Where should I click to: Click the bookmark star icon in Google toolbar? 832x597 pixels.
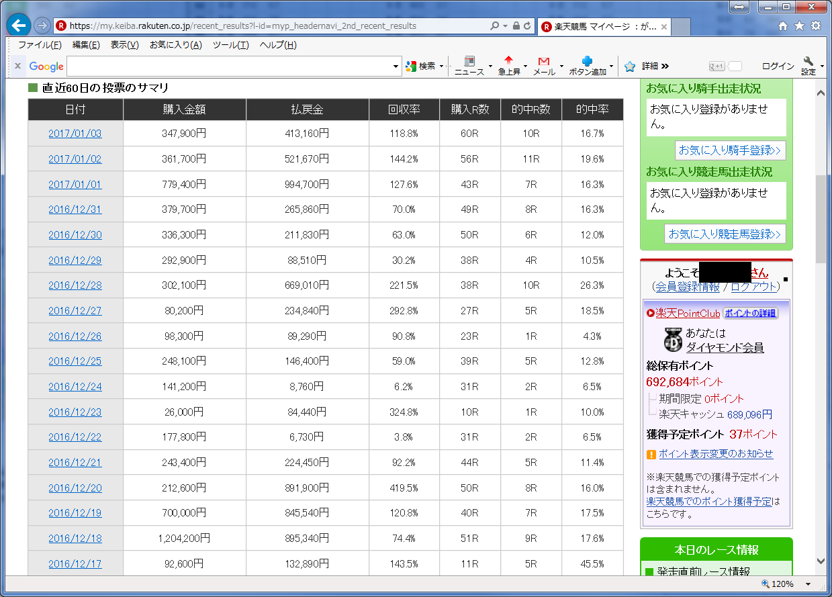pyautogui.click(x=630, y=66)
